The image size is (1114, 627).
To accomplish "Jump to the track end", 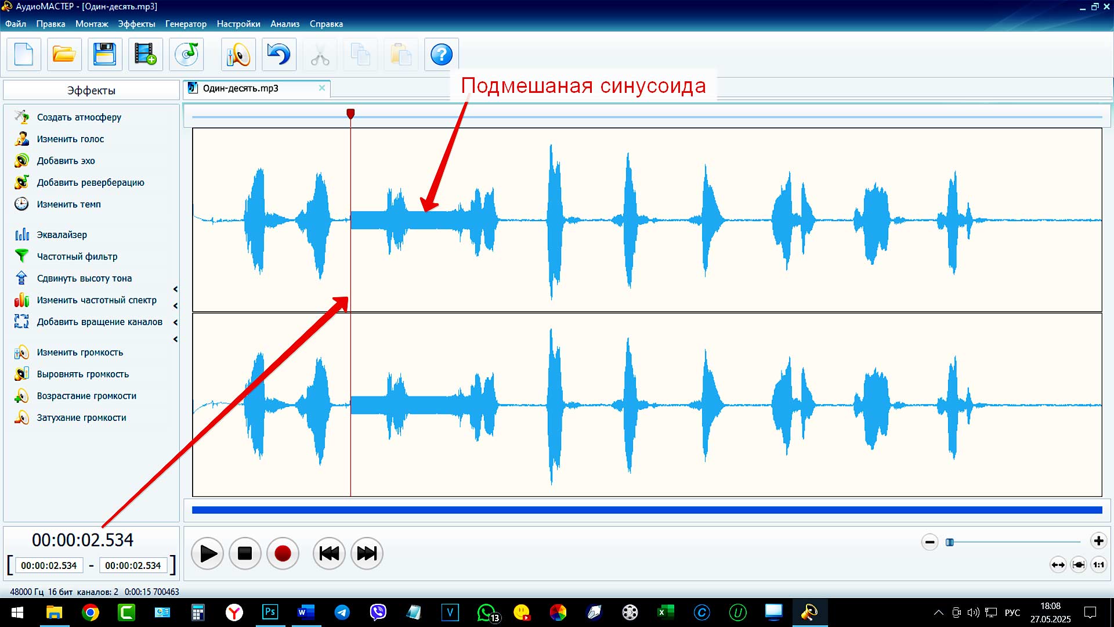I will [367, 553].
